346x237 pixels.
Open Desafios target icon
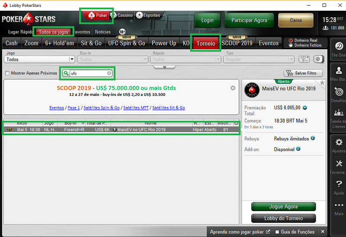coord(339,92)
